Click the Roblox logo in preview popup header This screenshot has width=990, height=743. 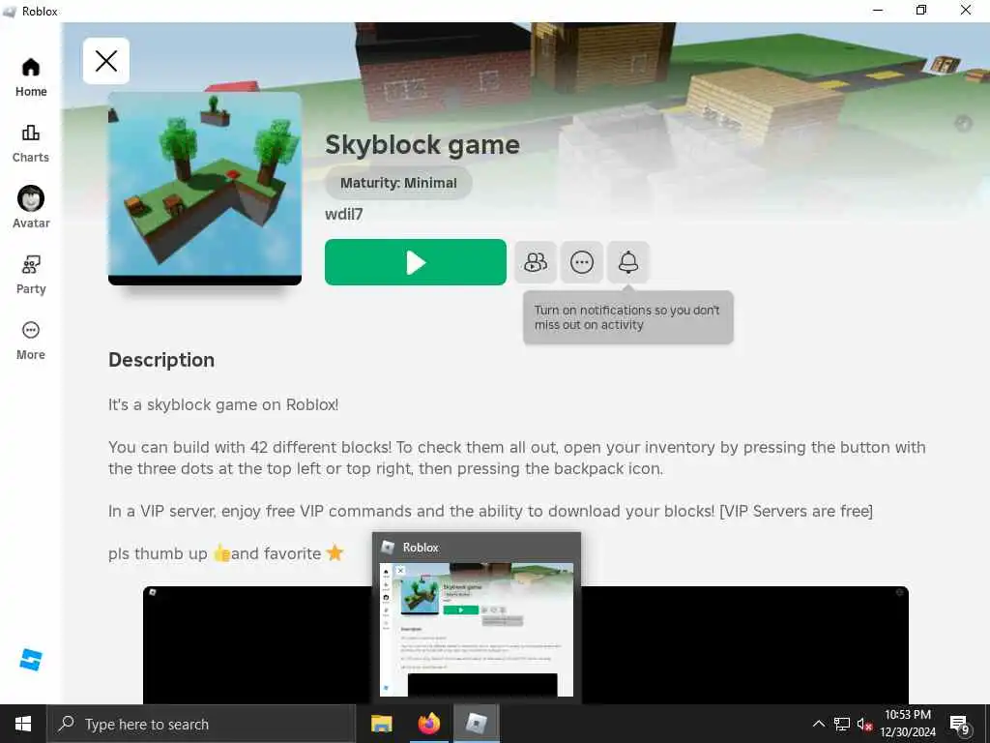click(x=388, y=548)
